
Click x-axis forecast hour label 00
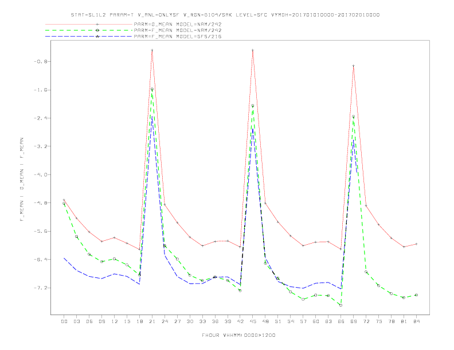pyautogui.click(x=64, y=321)
